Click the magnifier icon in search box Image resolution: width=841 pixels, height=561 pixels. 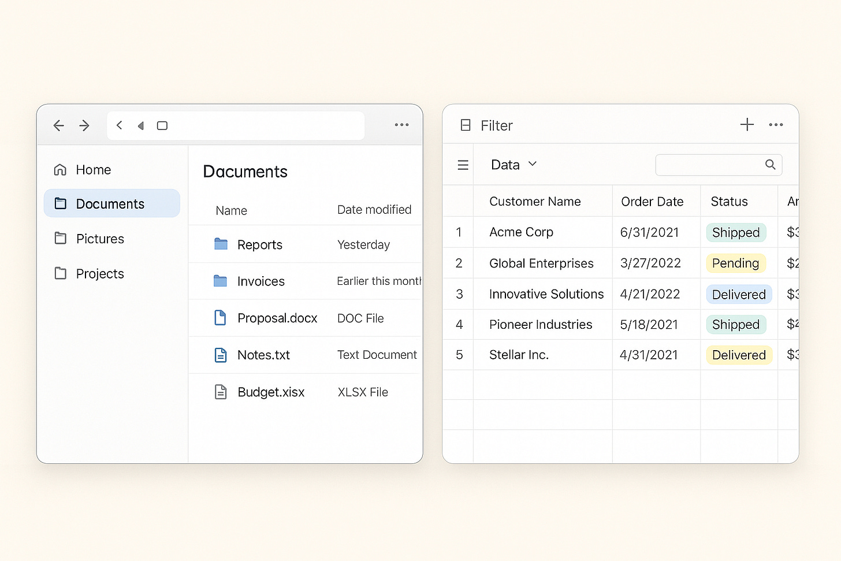pos(770,164)
